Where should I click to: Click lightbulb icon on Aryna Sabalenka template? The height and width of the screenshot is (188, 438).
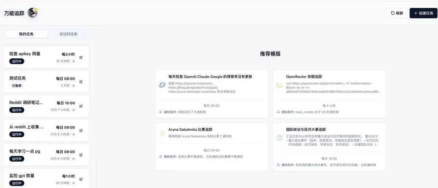click(162, 134)
